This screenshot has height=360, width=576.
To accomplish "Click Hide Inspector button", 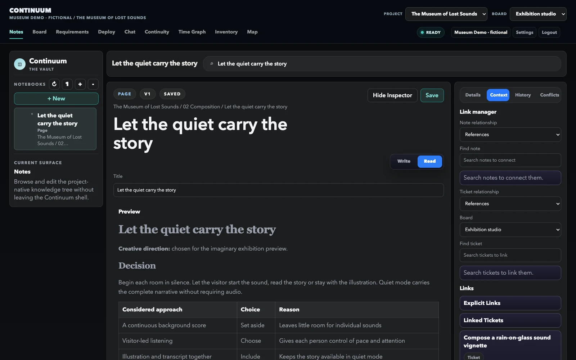I will coord(392,95).
